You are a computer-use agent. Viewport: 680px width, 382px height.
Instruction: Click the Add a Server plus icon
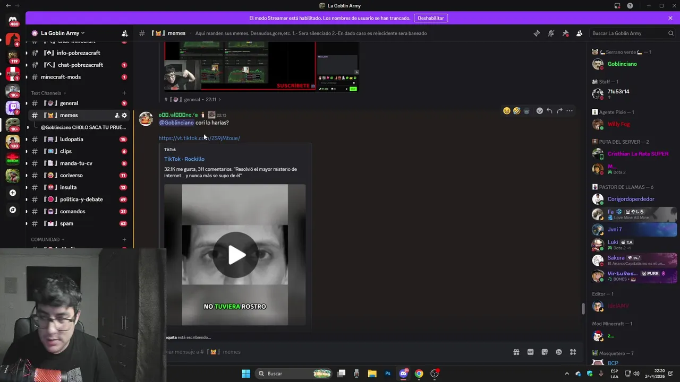pyautogui.click(x=13, y=193)
